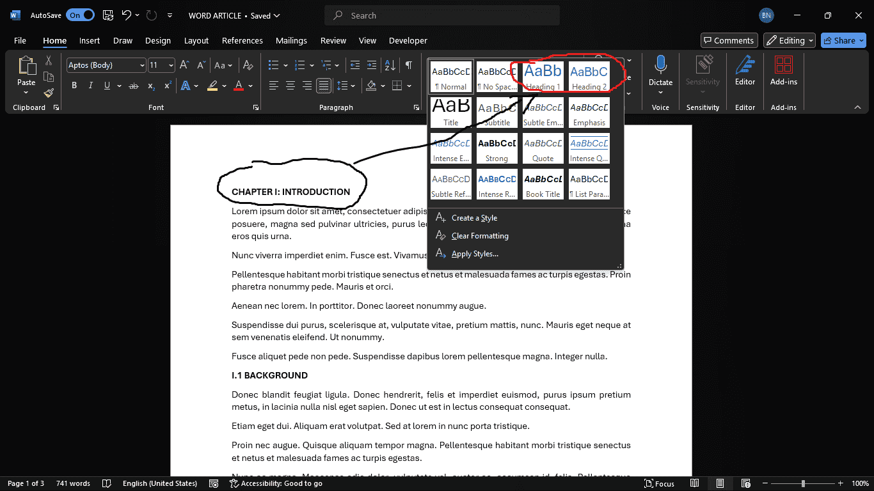Toggle the AutoSave switch off
The height and width of the screenshot is (491, 874).
[80, 15]
